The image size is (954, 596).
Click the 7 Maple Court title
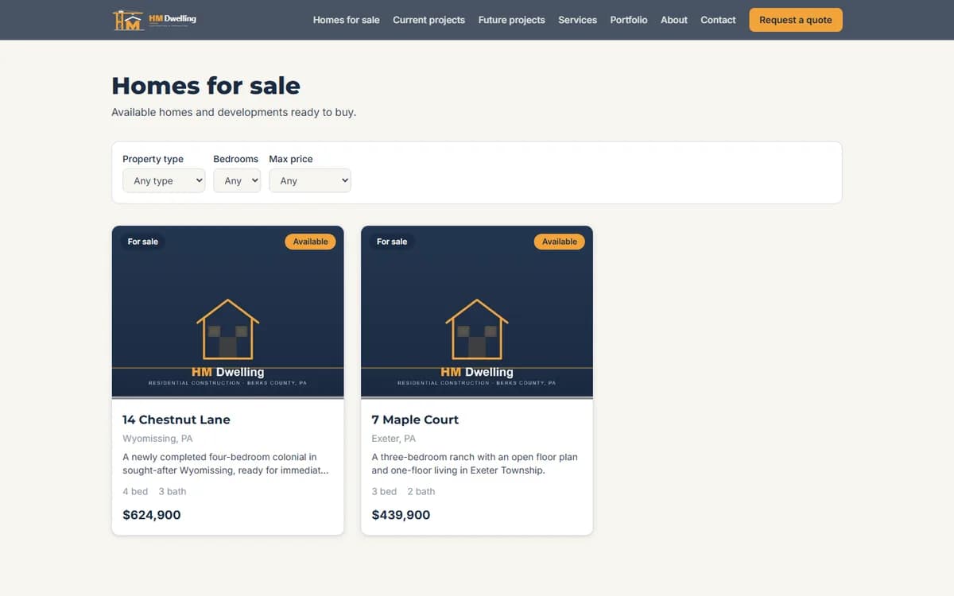coord(415,420)
